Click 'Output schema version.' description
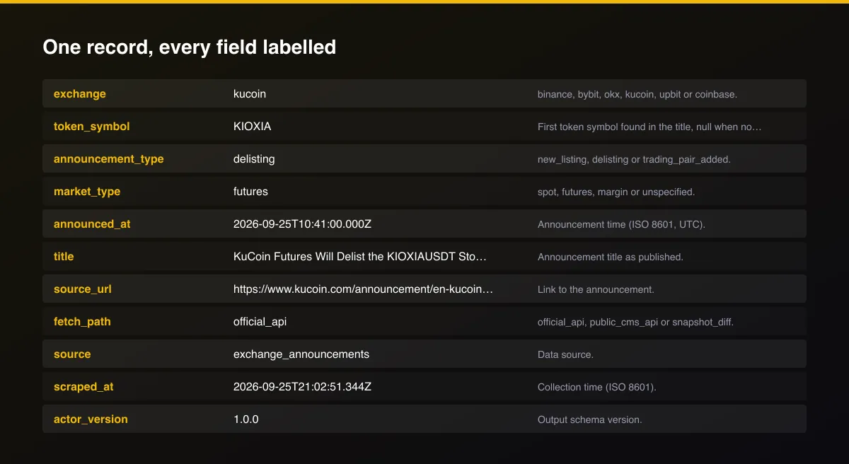849x464 pixels. pyautogui.click(x=589, y=419)
